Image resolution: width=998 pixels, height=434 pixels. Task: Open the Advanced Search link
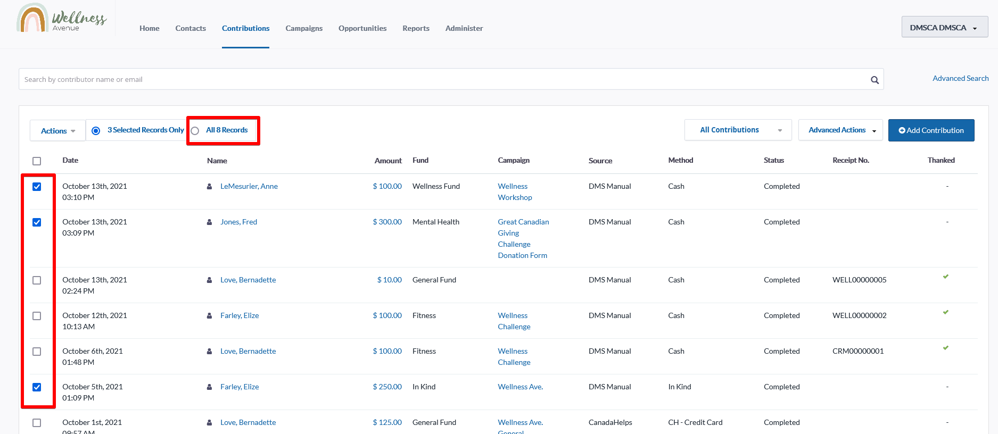961,78
